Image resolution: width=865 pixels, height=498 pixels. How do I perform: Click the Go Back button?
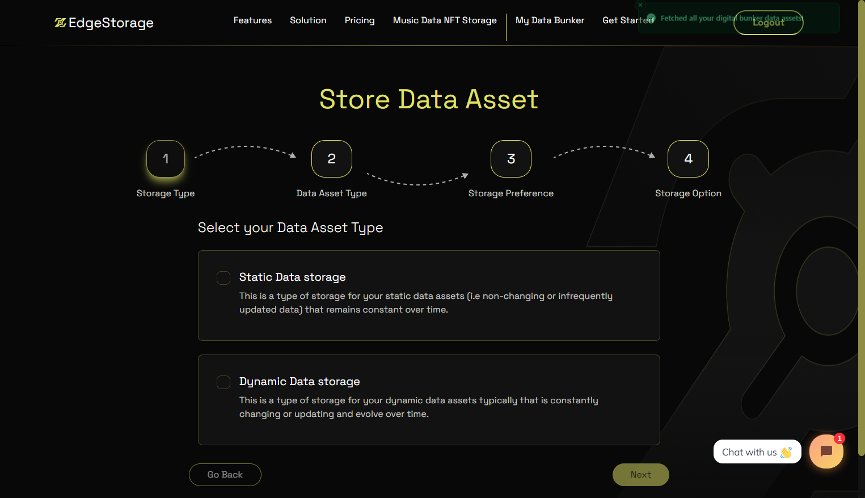(225, 475)
